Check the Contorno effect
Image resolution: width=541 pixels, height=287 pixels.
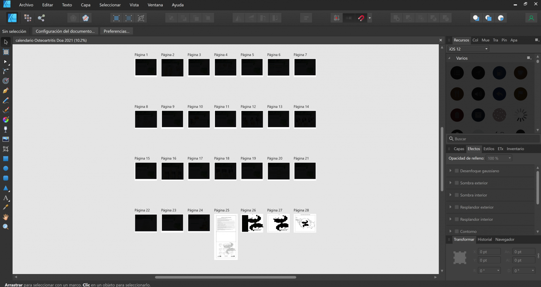[x=456, y=231]
